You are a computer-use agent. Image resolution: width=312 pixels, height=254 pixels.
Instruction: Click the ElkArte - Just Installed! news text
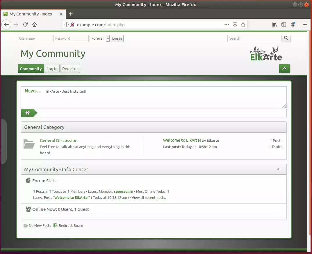tap(66, 91)
